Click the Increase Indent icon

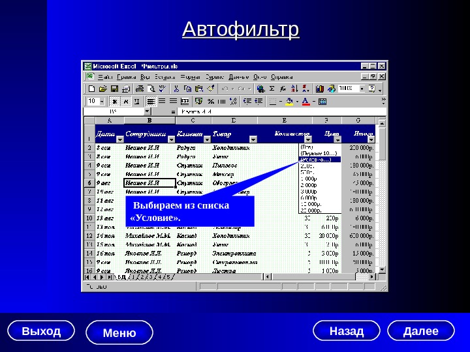pyautogui.click(x=258, y=102)
